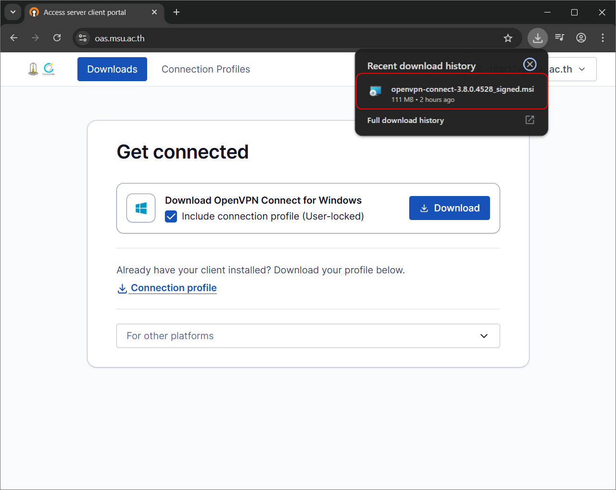Open tab search dropdown arrow
The width and height of the screenshot is (616, 490).
(x=13, y=12)
